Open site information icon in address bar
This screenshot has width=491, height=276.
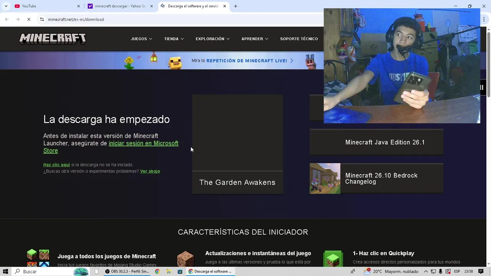coord(42,19)
